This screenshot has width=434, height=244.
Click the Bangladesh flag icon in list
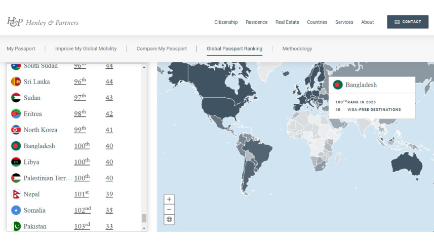[x=16, y=146]
